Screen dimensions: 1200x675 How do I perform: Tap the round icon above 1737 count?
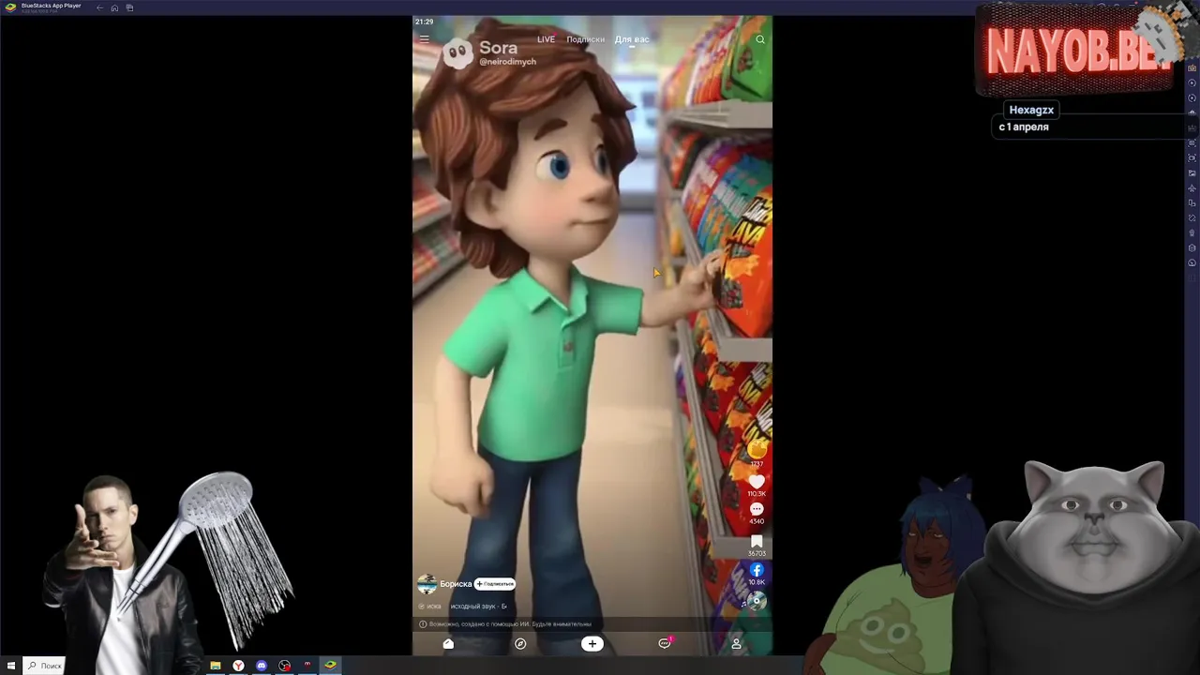click(757, 450)
